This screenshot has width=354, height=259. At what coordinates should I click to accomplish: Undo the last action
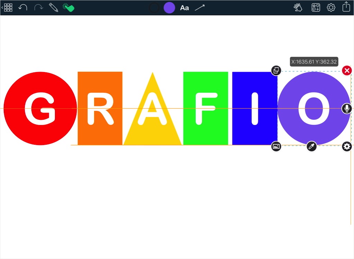coord(23,8)
